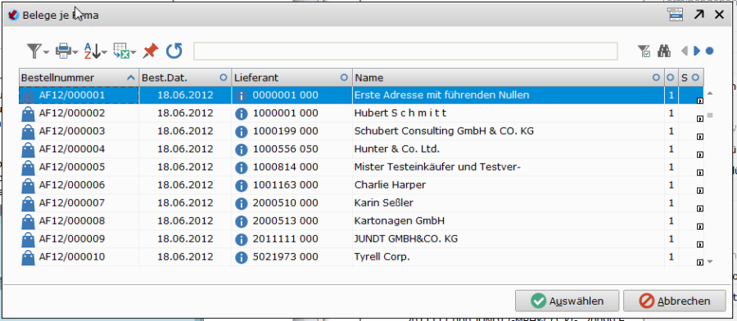Viewport: 737px width, 321px height.
Task: Sort by the Bestellnummer column header
Action: click(x=79, y=78)
